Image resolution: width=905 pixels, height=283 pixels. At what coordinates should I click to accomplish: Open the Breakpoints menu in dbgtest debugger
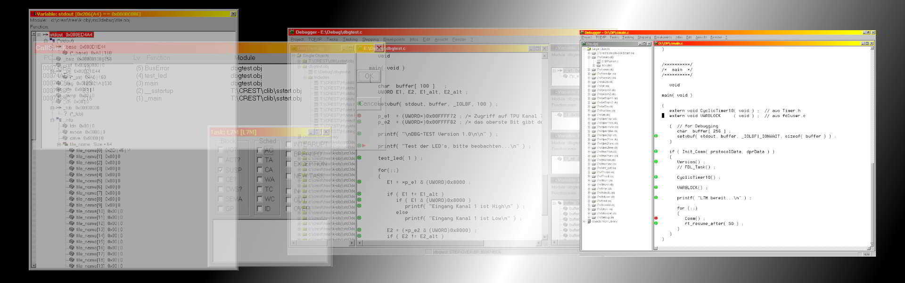pyautogui.click(x=394, y=40)
